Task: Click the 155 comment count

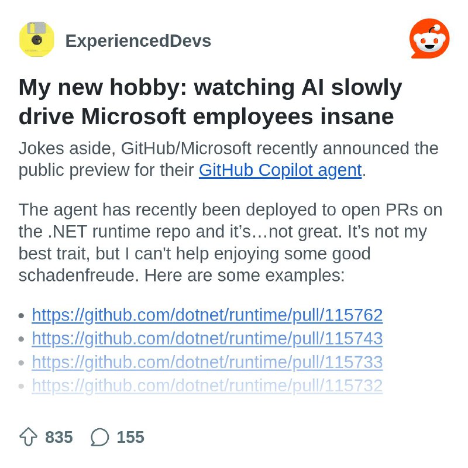Action: coord(130,437)
